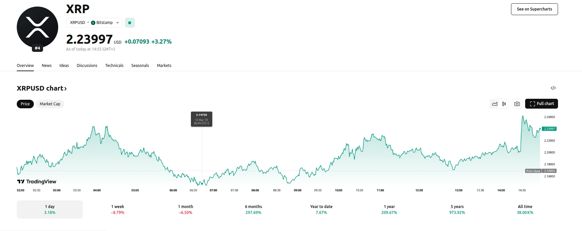Click the TradingView logo on chart
The image size is (582, 231).
pos(37,181)
